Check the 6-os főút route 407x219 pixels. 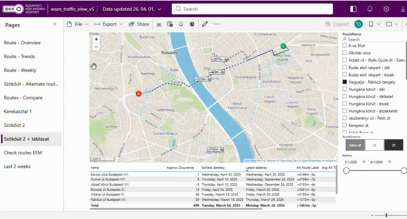click(x=345, y=45)
